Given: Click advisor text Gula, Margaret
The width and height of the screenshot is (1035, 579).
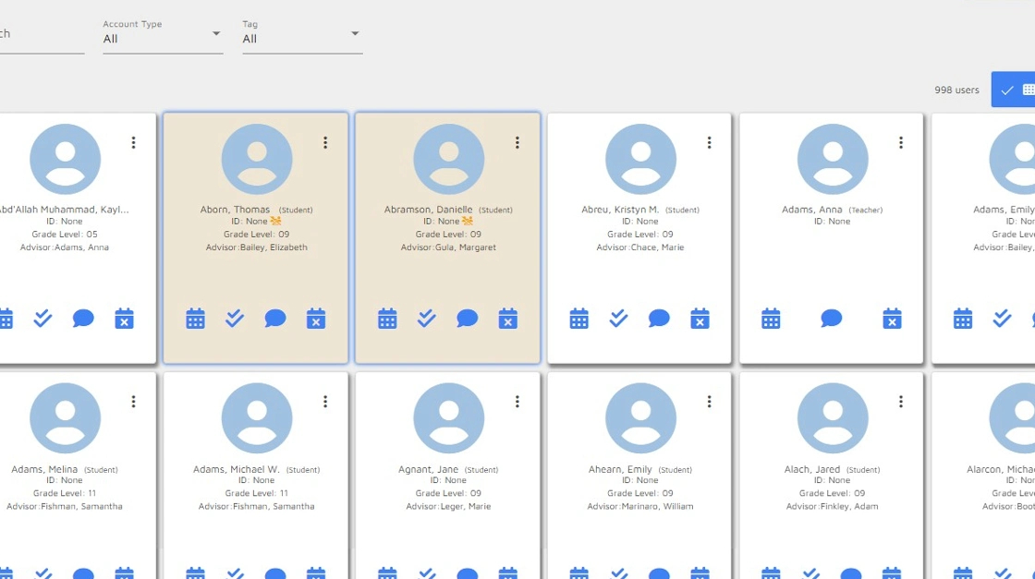Looking at the screenshot, I should (466, 247).
